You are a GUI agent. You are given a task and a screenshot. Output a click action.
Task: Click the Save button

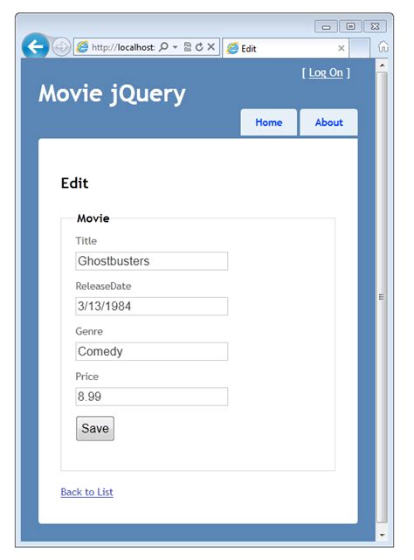[95, 428]
